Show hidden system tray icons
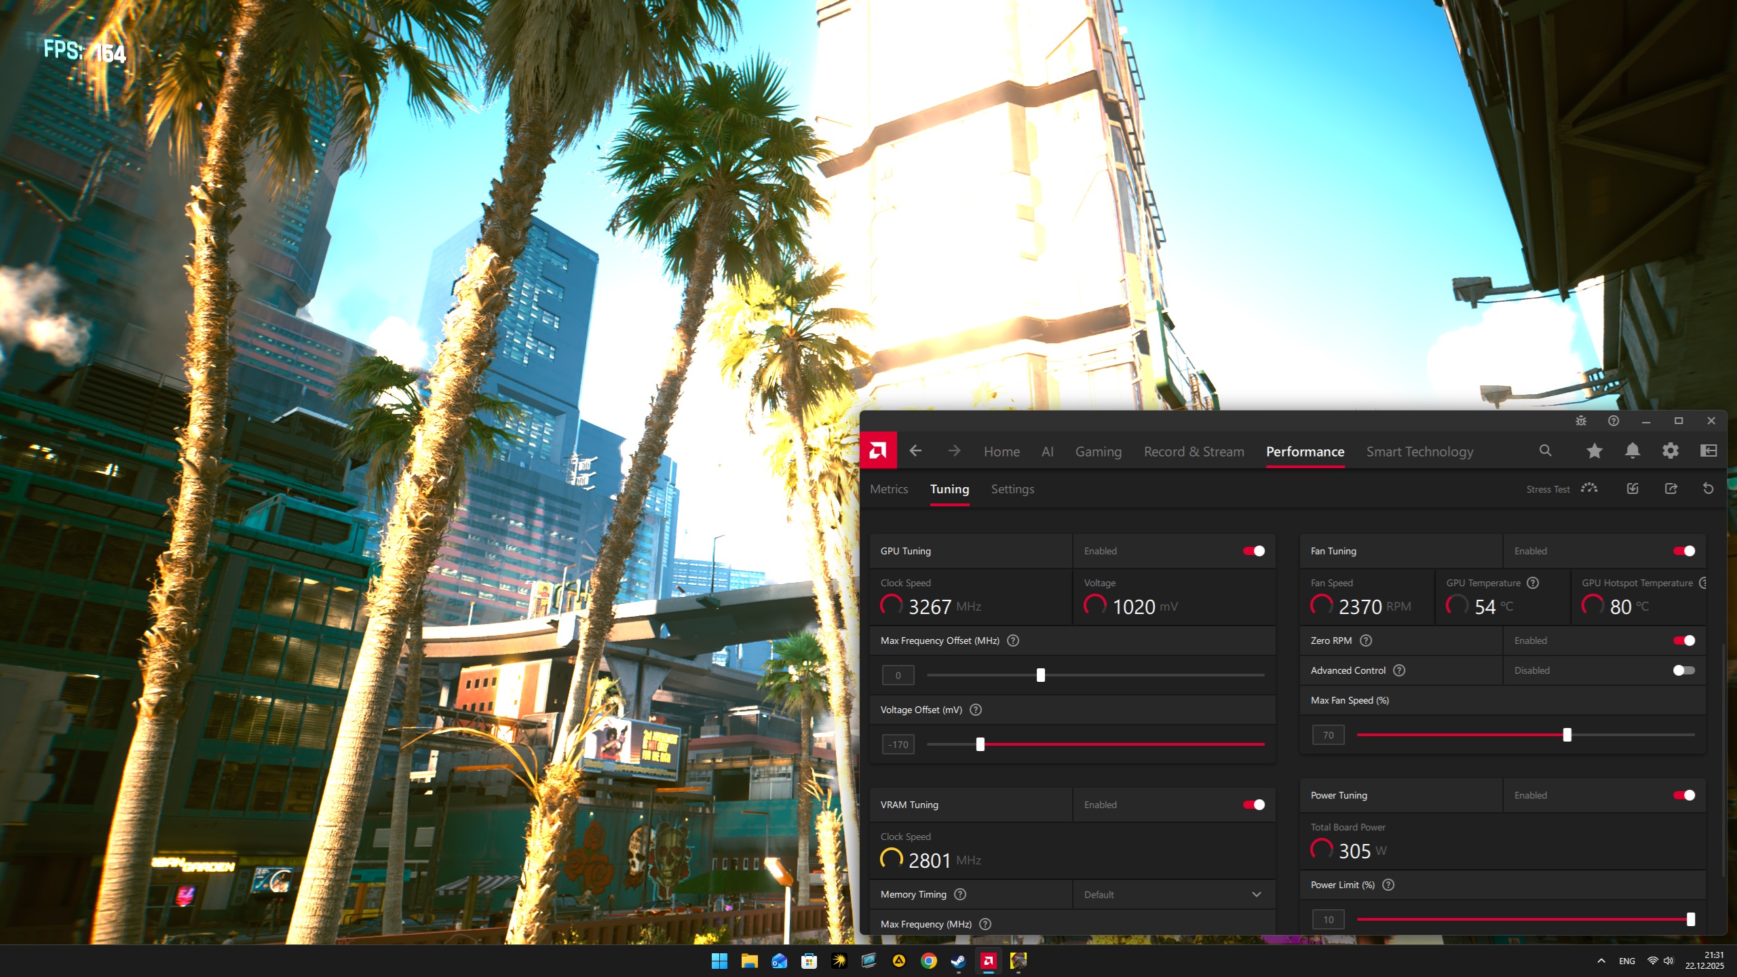This screenshot has height=977, width=1737. click(x=1601, y=961)
